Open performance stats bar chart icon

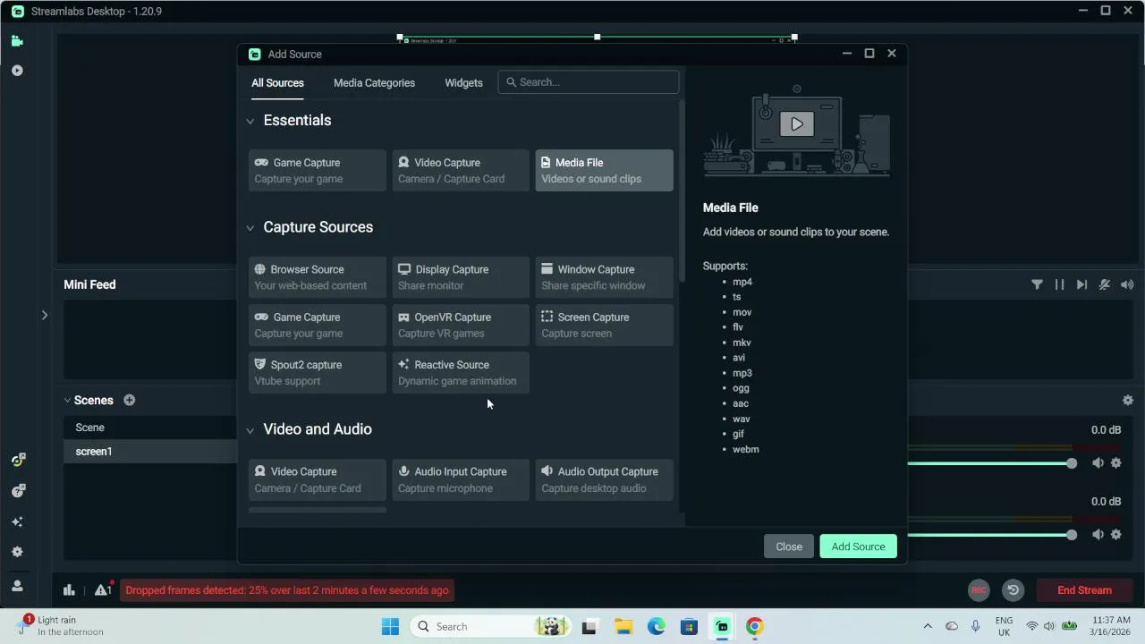tap(69, 589)
